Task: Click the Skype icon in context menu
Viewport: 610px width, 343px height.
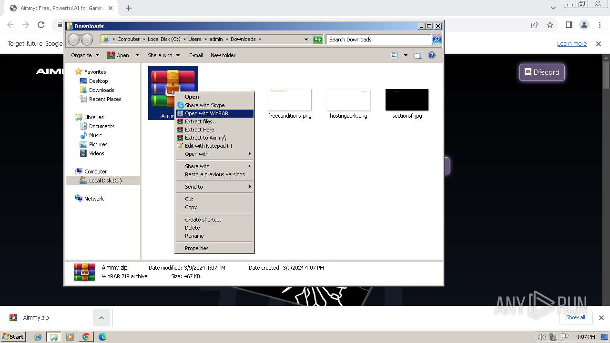Action: point(180,105)
